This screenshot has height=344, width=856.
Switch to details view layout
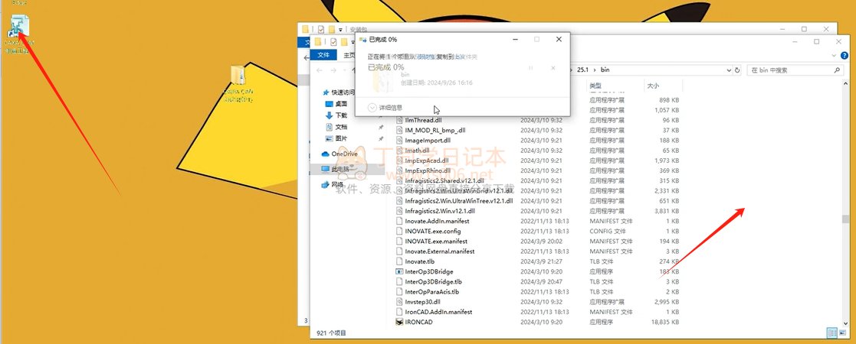(x=831, y=333)
